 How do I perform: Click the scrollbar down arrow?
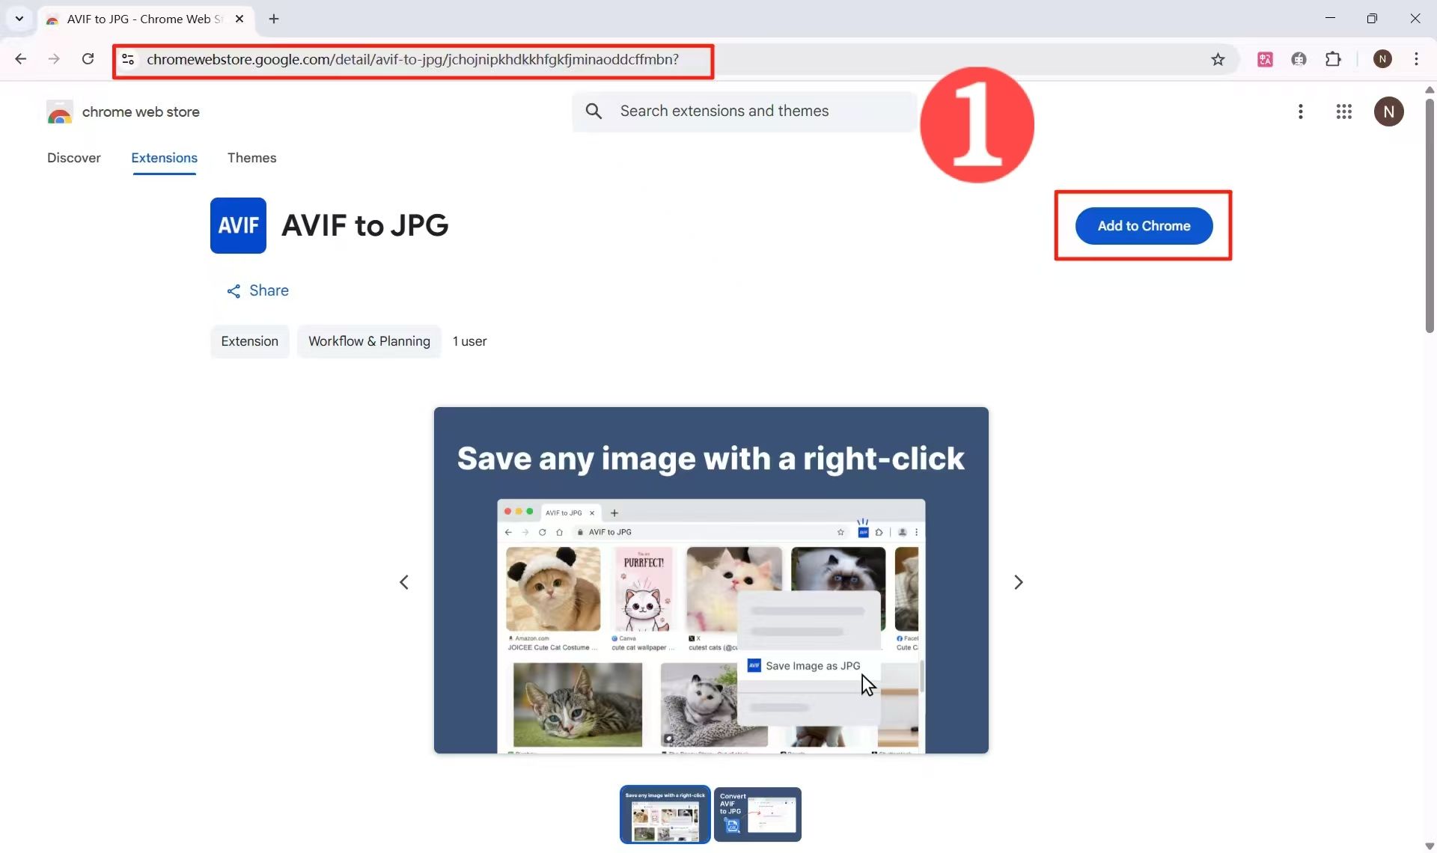click(1429, 846)
